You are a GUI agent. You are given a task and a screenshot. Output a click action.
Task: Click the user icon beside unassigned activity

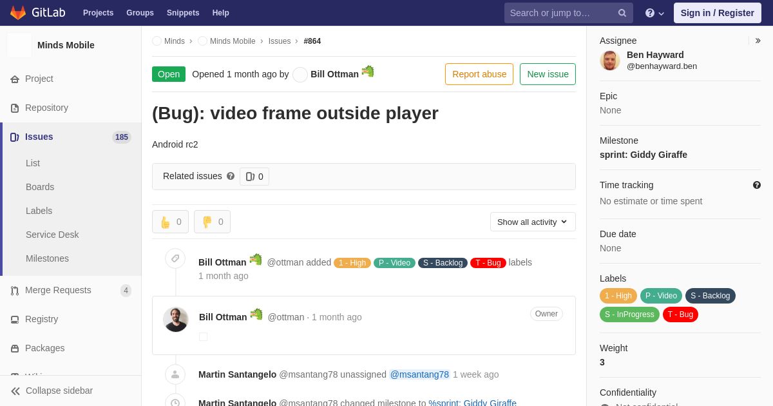(x=175, y=374)
